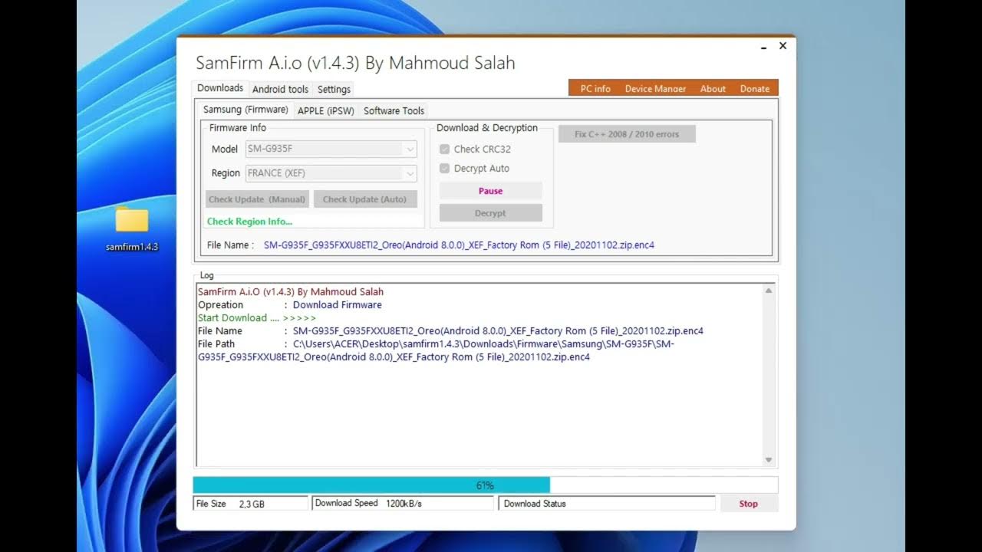This screenshot has height=552, width=982.
Task: Select the APPLE (iPSW) sub-tab
Action: [x=326, y=110]
